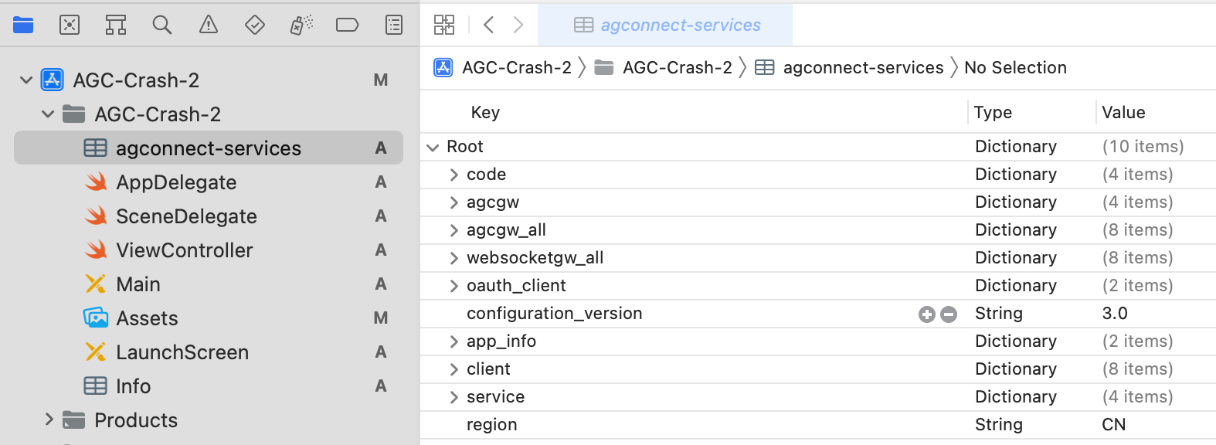
Task: Click the related items grid icon
Action: [444, 25]
